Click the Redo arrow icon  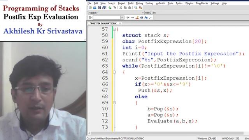click(x=114, y=8)
